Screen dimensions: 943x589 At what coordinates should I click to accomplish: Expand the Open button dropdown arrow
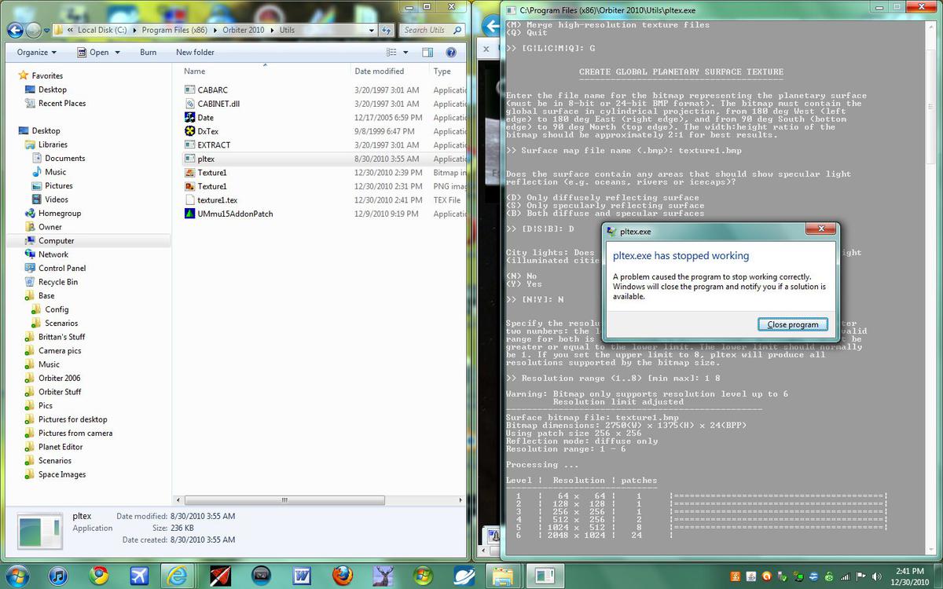pos(117,53)
